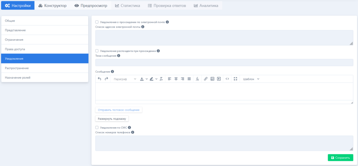Click the redo icon in message editor
This screenshot has height=166, width=358.
[x=106, y=79]
